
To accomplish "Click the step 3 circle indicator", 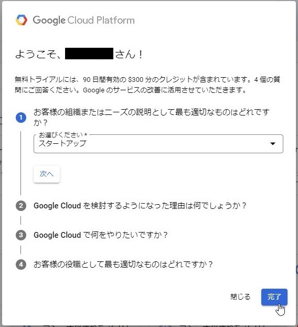I will 21,235.
